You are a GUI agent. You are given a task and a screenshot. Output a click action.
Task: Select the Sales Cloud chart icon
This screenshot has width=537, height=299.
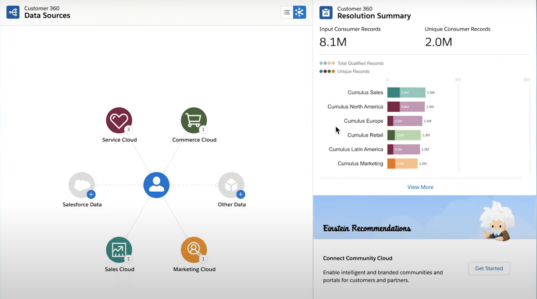tap(119, 250)
